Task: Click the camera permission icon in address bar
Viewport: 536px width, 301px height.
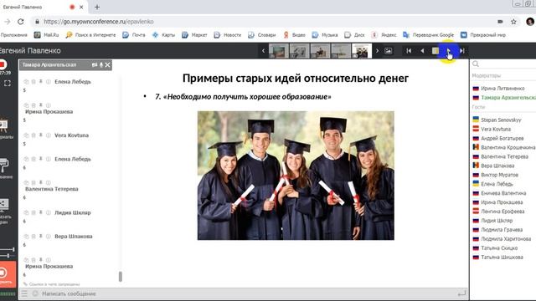Action: point(500,22)
